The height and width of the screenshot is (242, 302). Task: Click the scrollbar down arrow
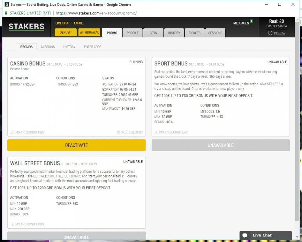(297, 237)
